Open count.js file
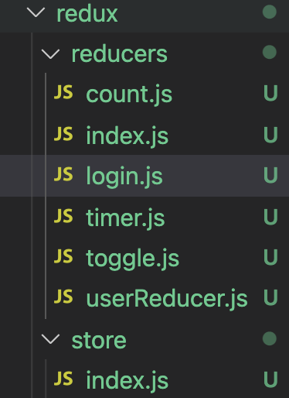This screenshot has height=398, width=289. click(129, 94)
